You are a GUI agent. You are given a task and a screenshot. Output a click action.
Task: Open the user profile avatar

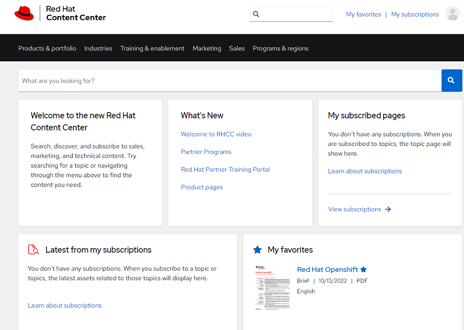453,14
